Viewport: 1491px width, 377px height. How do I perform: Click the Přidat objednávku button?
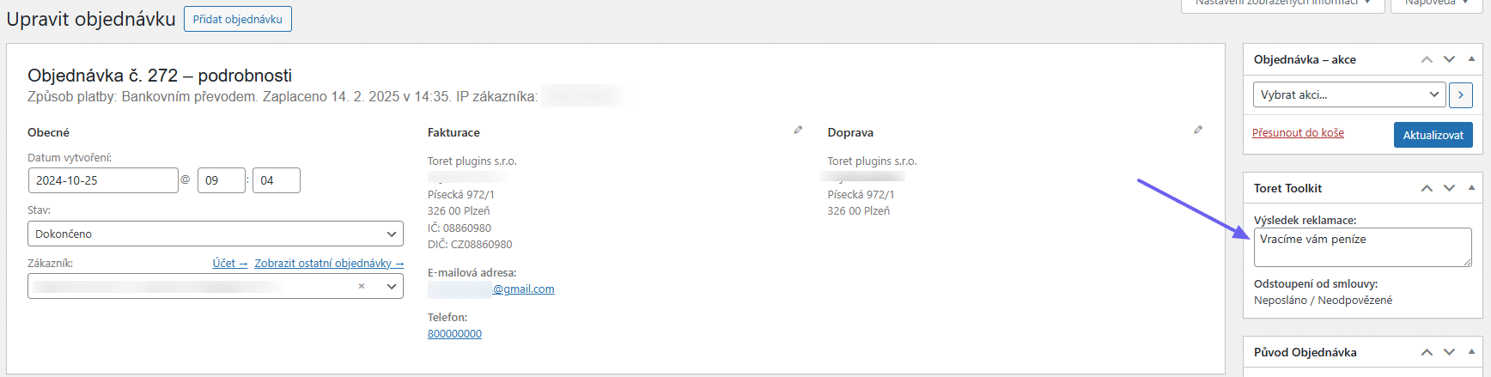[x=238, y=19]
